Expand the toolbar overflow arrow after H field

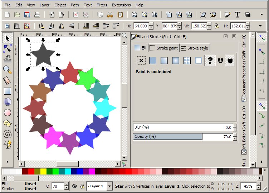[x=260, y=26]
